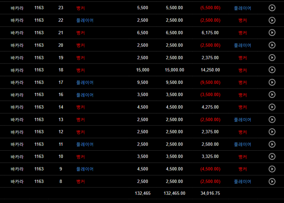Play the replay for round 10
The image size is (284, 203).
pyautogui.click(x=272, y=156)
